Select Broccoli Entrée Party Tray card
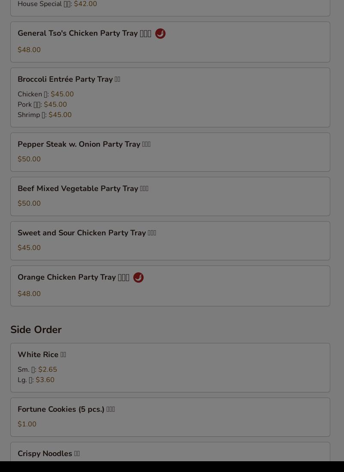Viewport: 344px width, 472px height. pos(170,97)
